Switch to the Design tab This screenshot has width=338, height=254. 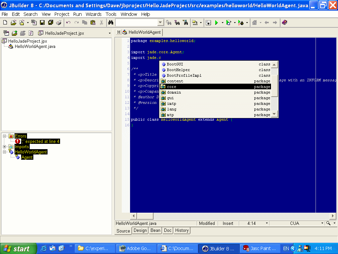click(x=140, y=231)
